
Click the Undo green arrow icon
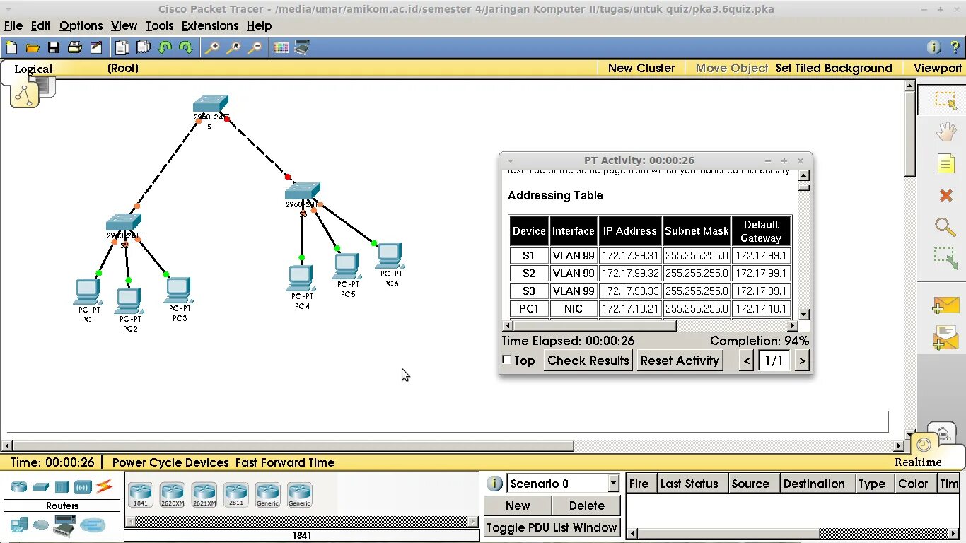(165, 48)
